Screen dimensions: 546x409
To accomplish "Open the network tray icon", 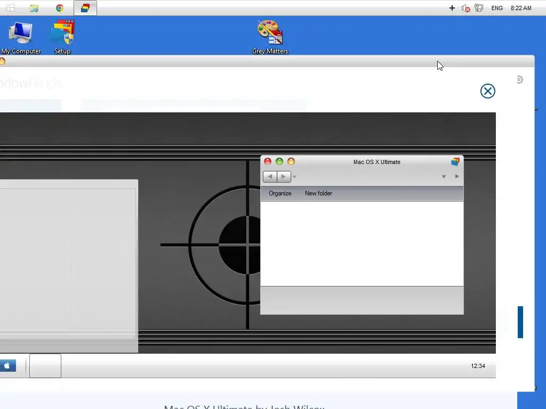I will pyautogui.click(x=479, y=7).
